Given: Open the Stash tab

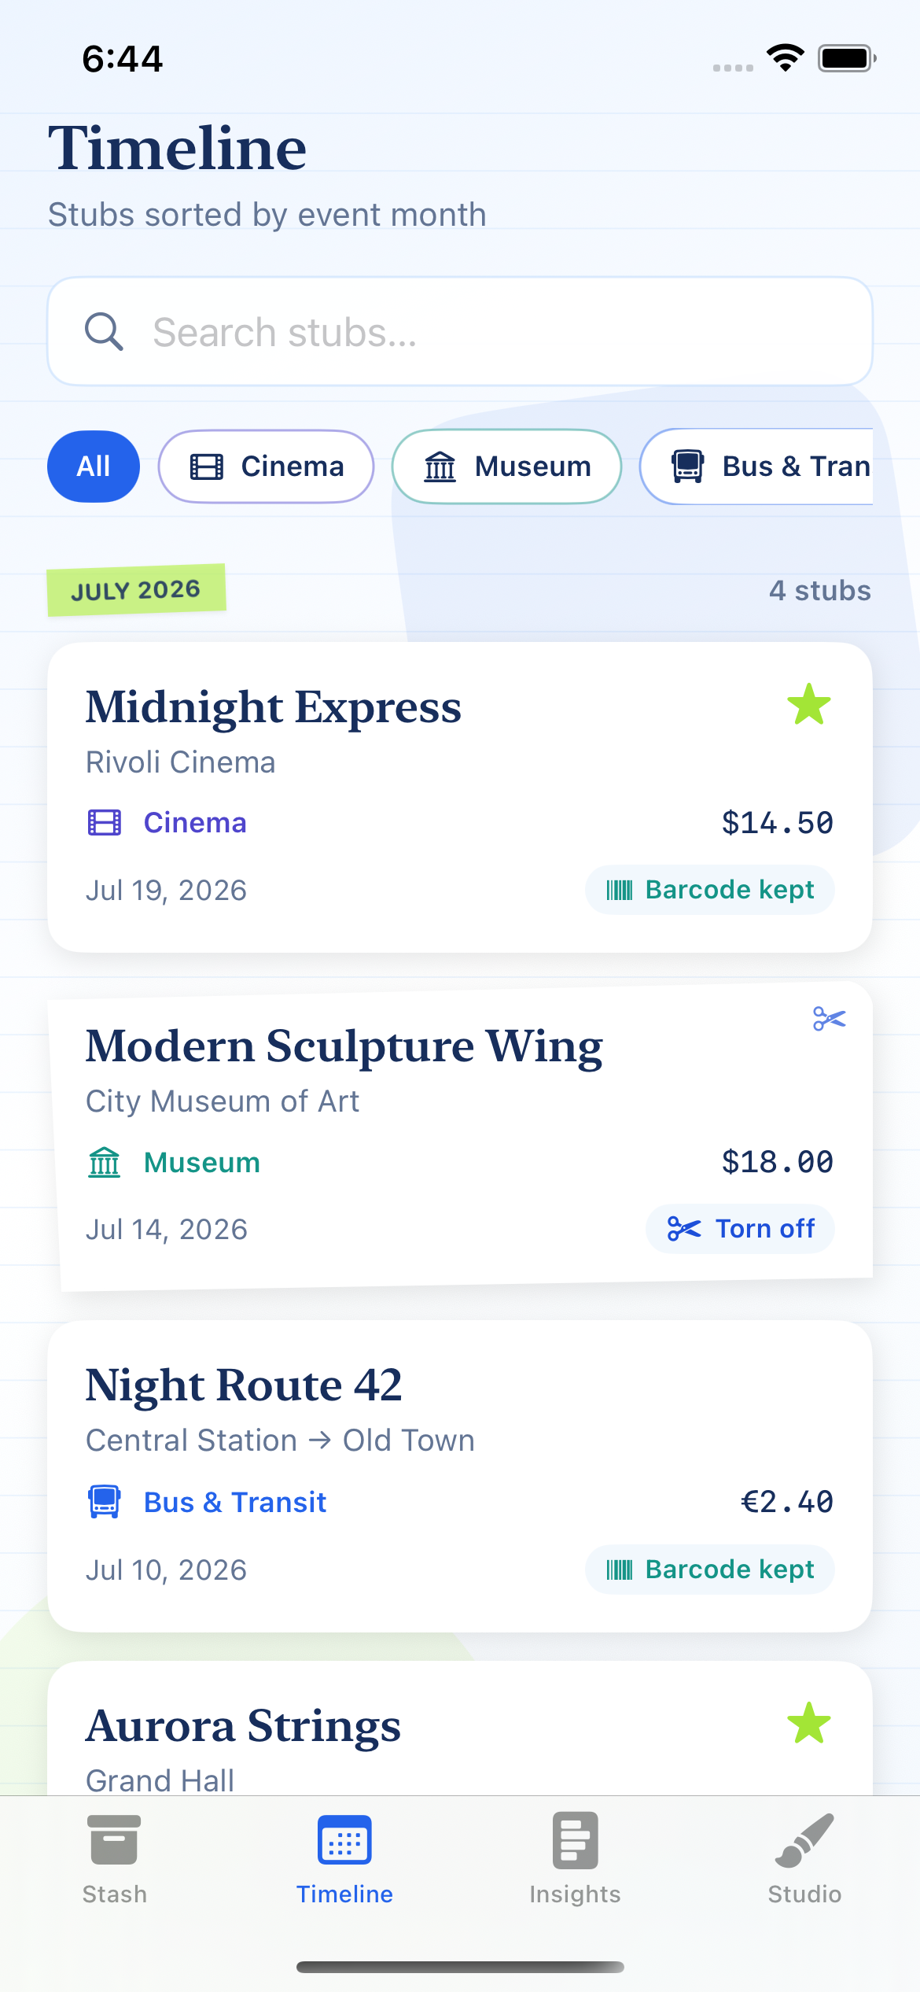Looking at the screenshot, I should (x=115, y=1860).
